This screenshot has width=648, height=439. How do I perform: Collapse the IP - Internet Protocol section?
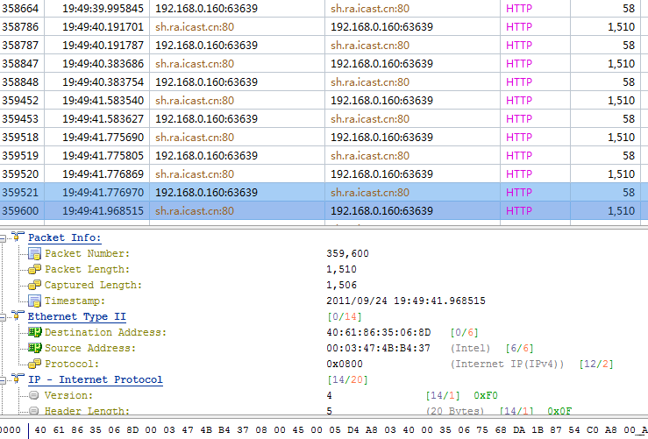(x=4, y=379)
